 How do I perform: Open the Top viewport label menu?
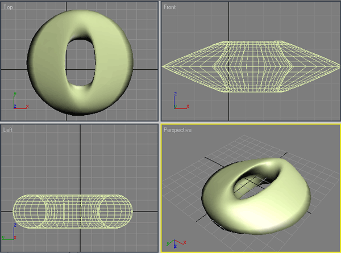8,7
